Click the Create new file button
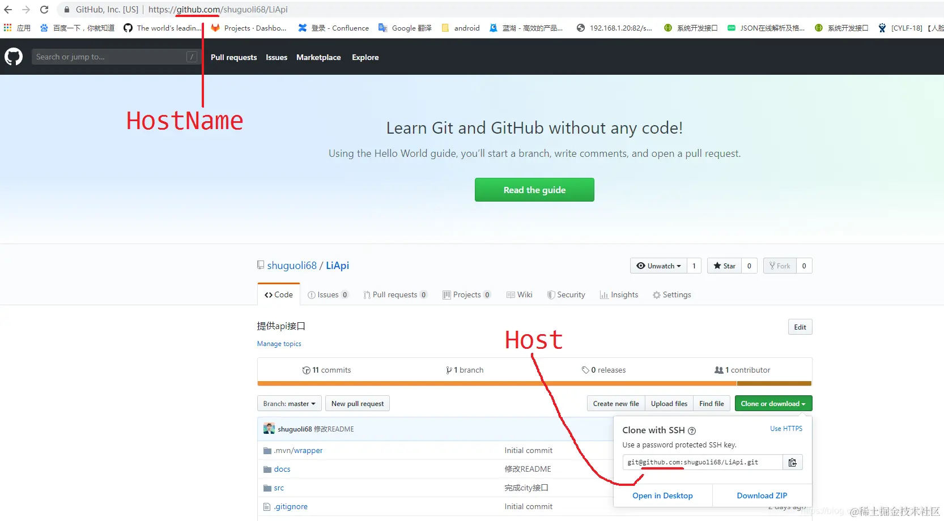The image size is (944, 521). coord(616,403)
